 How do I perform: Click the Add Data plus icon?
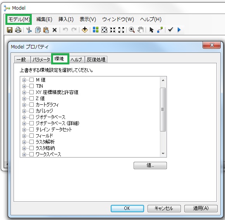pyautogui.click(x=85, y=30)
